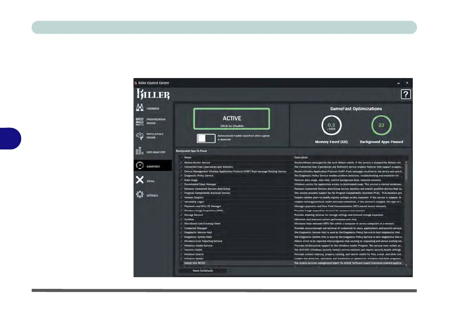This screenshot has width=449, height=316.
Task: Open the Prioritization Engine sidebar icon
Action: (140, 122)
